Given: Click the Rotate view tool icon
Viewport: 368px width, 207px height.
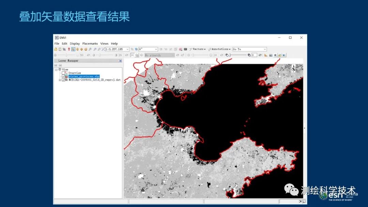Looking at the screenshot, I should point(86,49).
